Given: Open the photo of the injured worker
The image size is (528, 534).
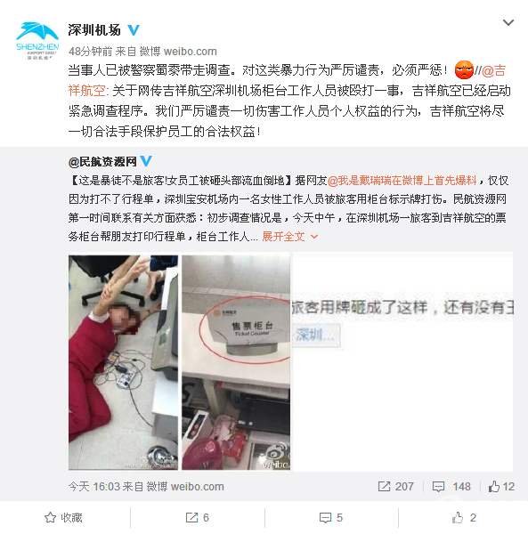Looking at the screenshot, I should [123, 362].
